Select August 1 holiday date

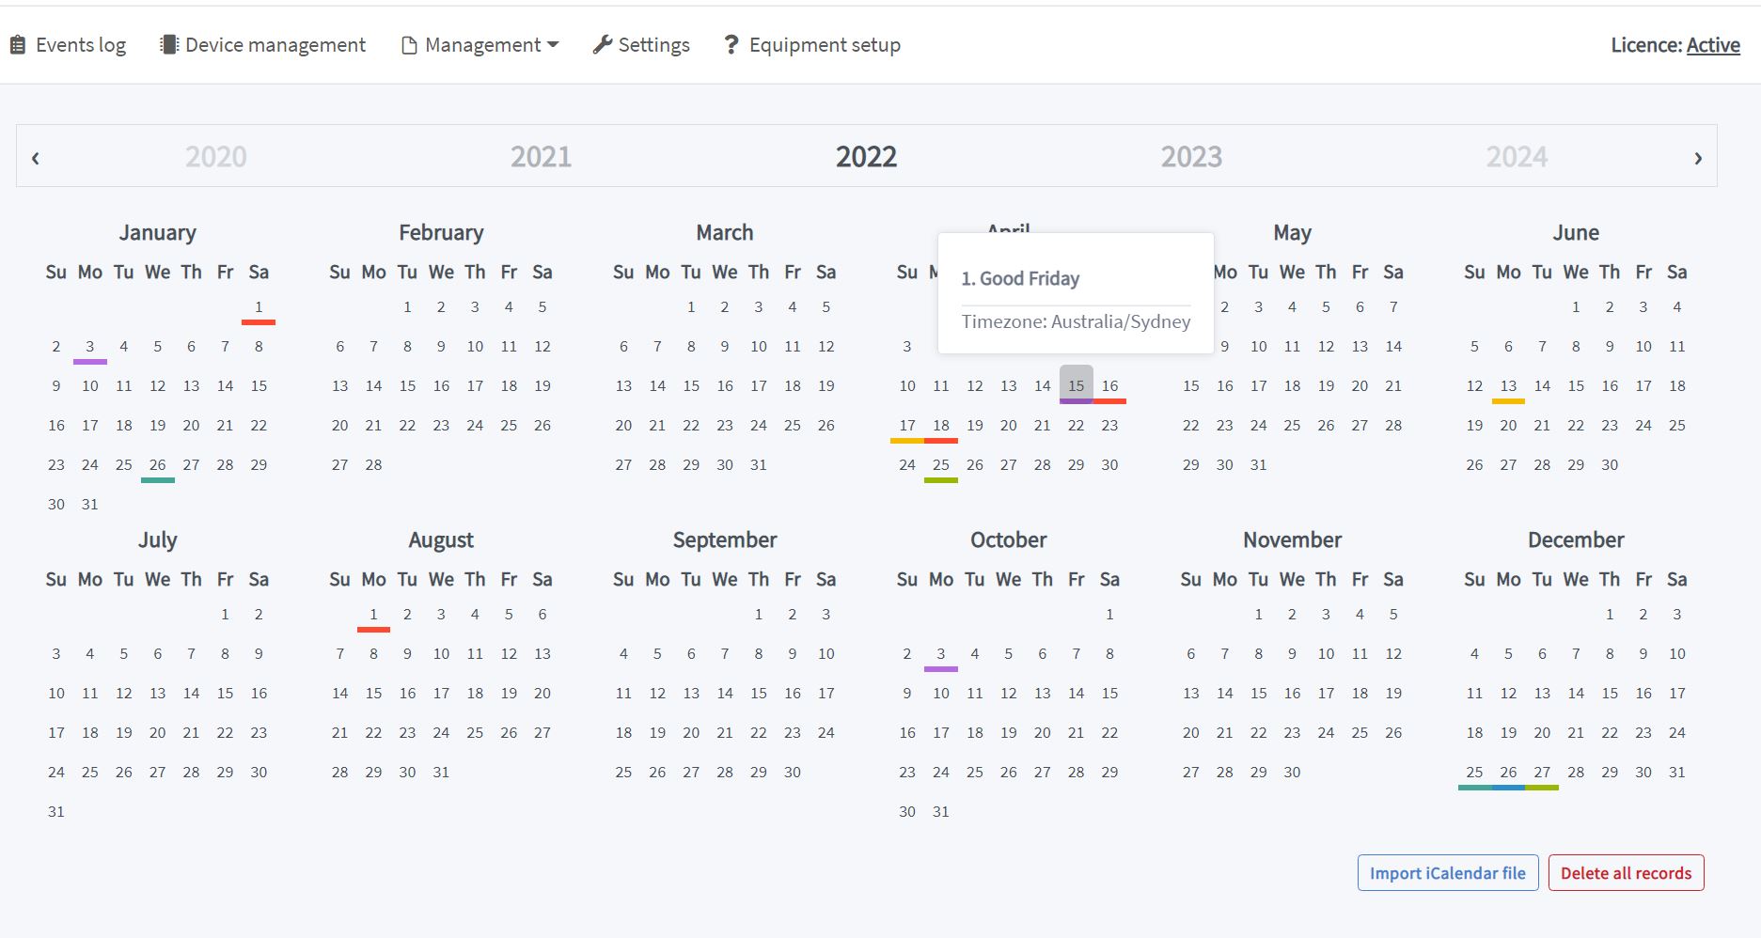pyautogui.click(x=373, y=615)
